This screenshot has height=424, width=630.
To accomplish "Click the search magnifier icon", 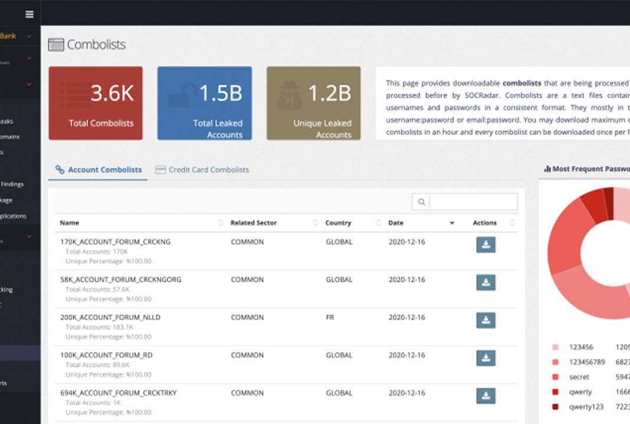I will (421, 202).
